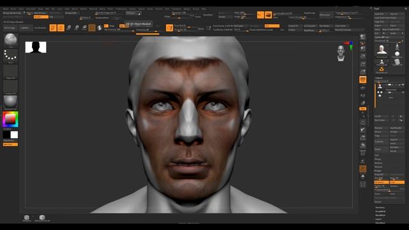This screenshot has width=409, height=230.
Task: Click the Actual size icon on right shelf
Action: (x=363, y=64)
